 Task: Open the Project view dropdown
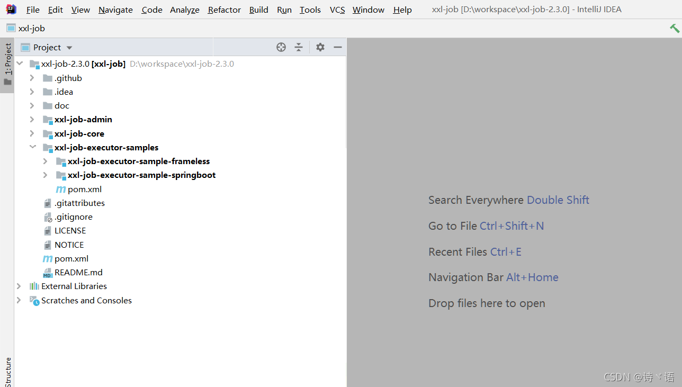click(69, 48)
